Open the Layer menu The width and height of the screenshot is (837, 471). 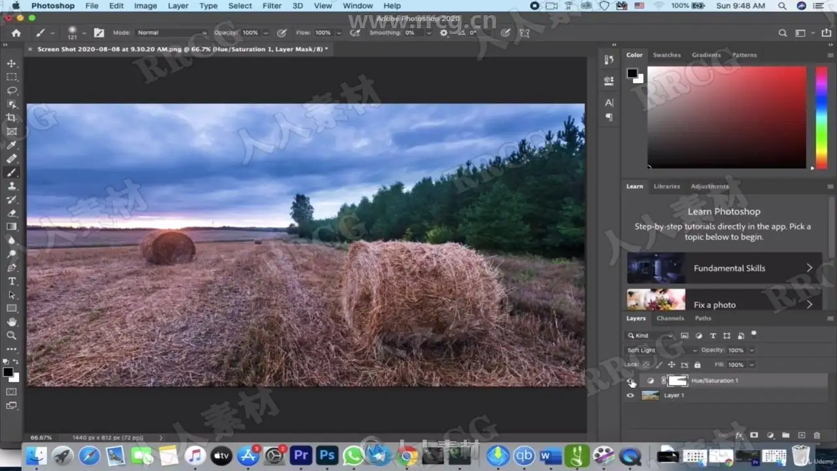point(178,6)
